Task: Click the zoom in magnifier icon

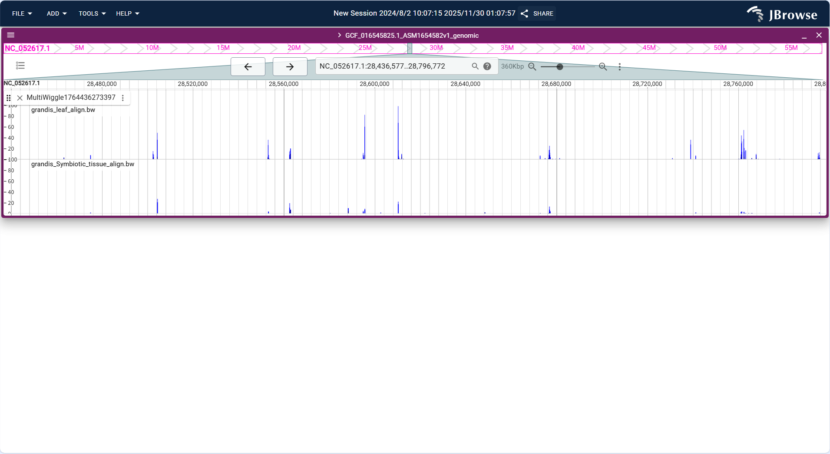Action: (x=603, y=66)
